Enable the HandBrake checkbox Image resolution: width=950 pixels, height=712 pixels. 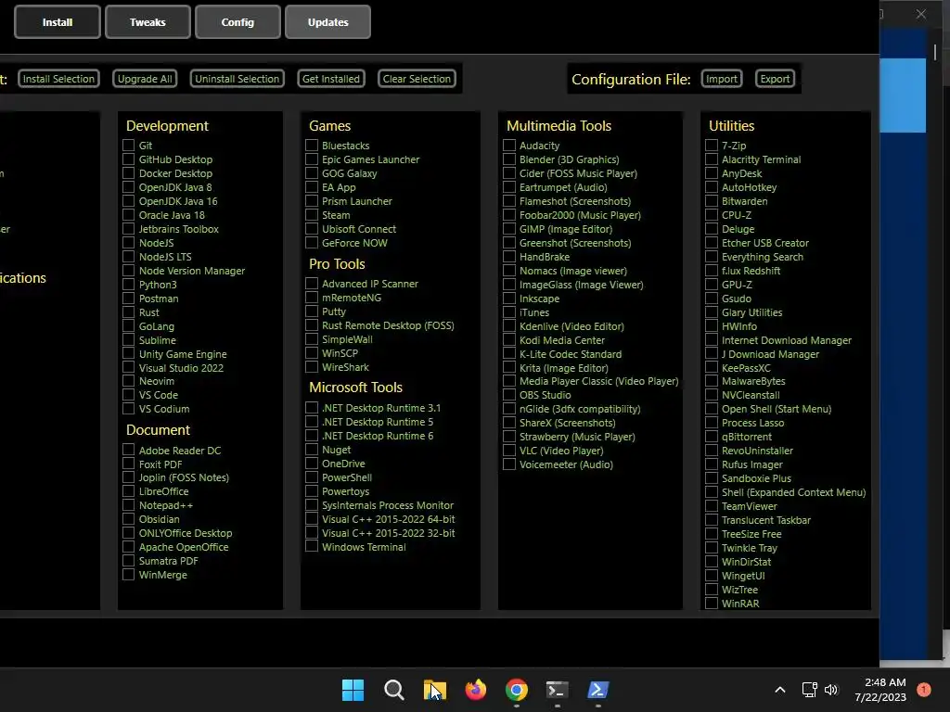[x=509, y=257]
